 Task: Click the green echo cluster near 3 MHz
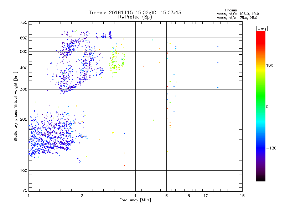coord(117,60)
